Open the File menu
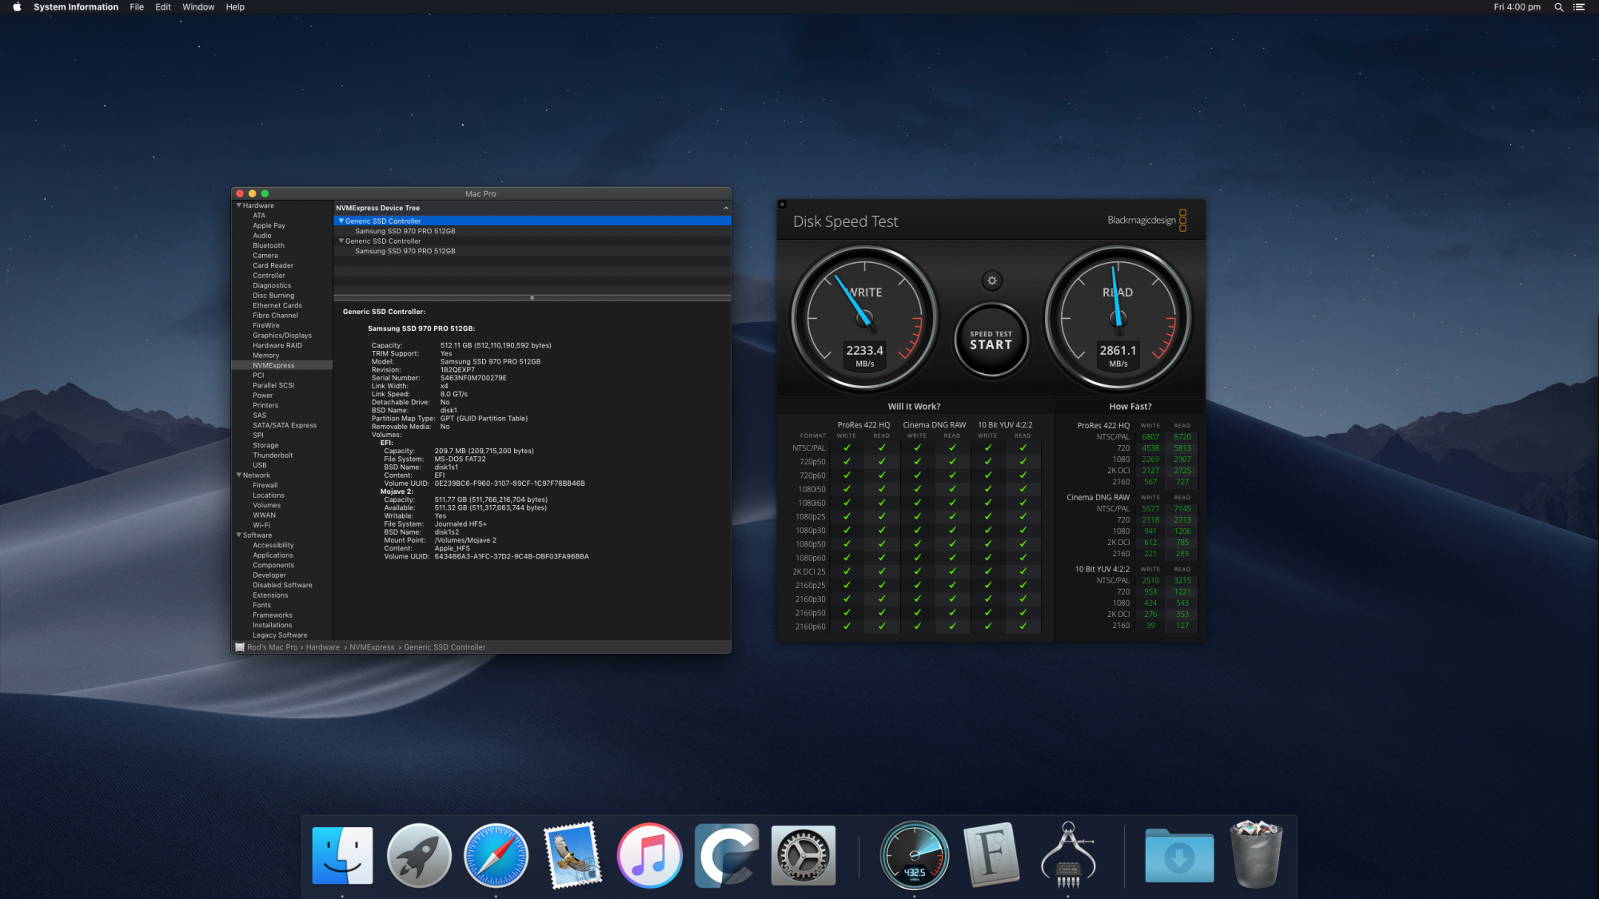Screen dimensions: 1599x899 click(x=137, y=7)
